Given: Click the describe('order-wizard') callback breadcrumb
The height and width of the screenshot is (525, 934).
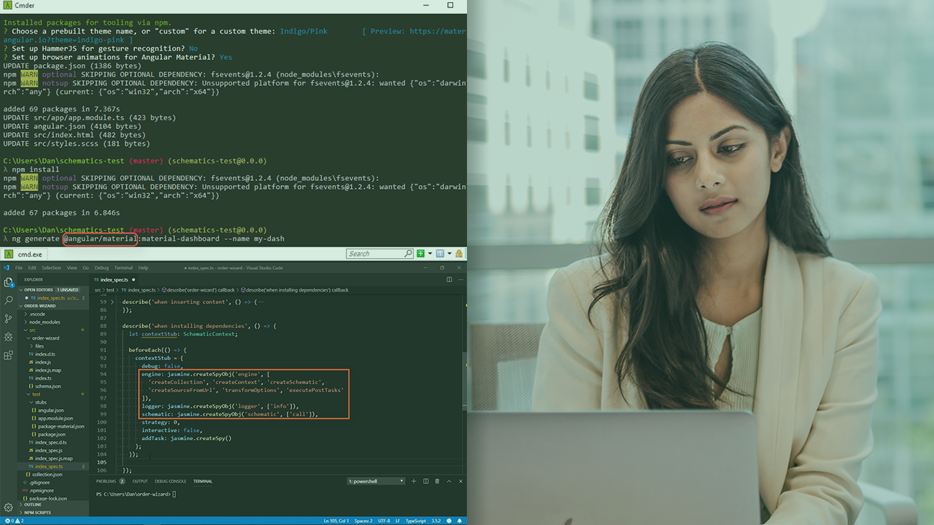Looking at the screenshot, I should click(199, 290).
